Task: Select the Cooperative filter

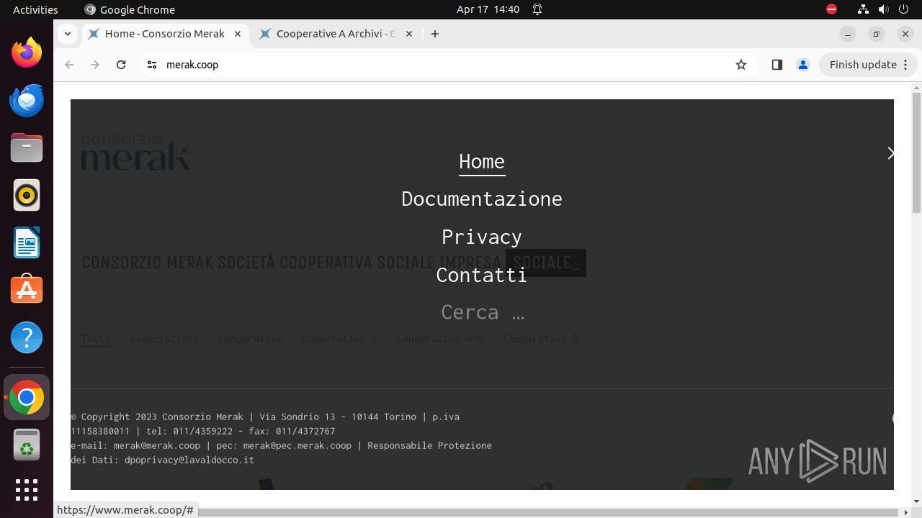Action: coord(250,339)
